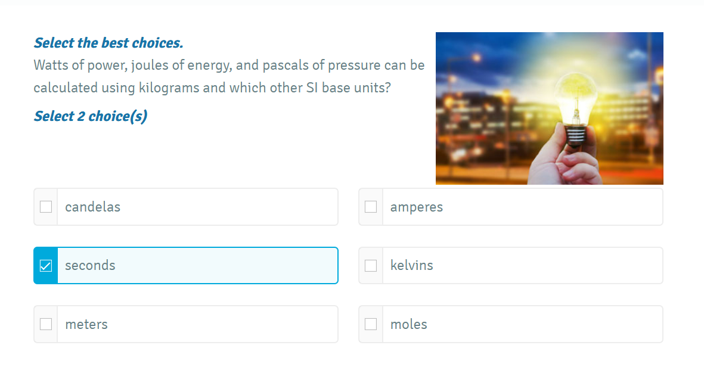
Task: Click the 'Select the best choices.' heading
Action: (108, 43)
